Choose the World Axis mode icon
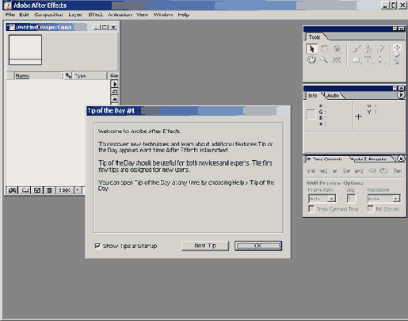 [397, 55]
